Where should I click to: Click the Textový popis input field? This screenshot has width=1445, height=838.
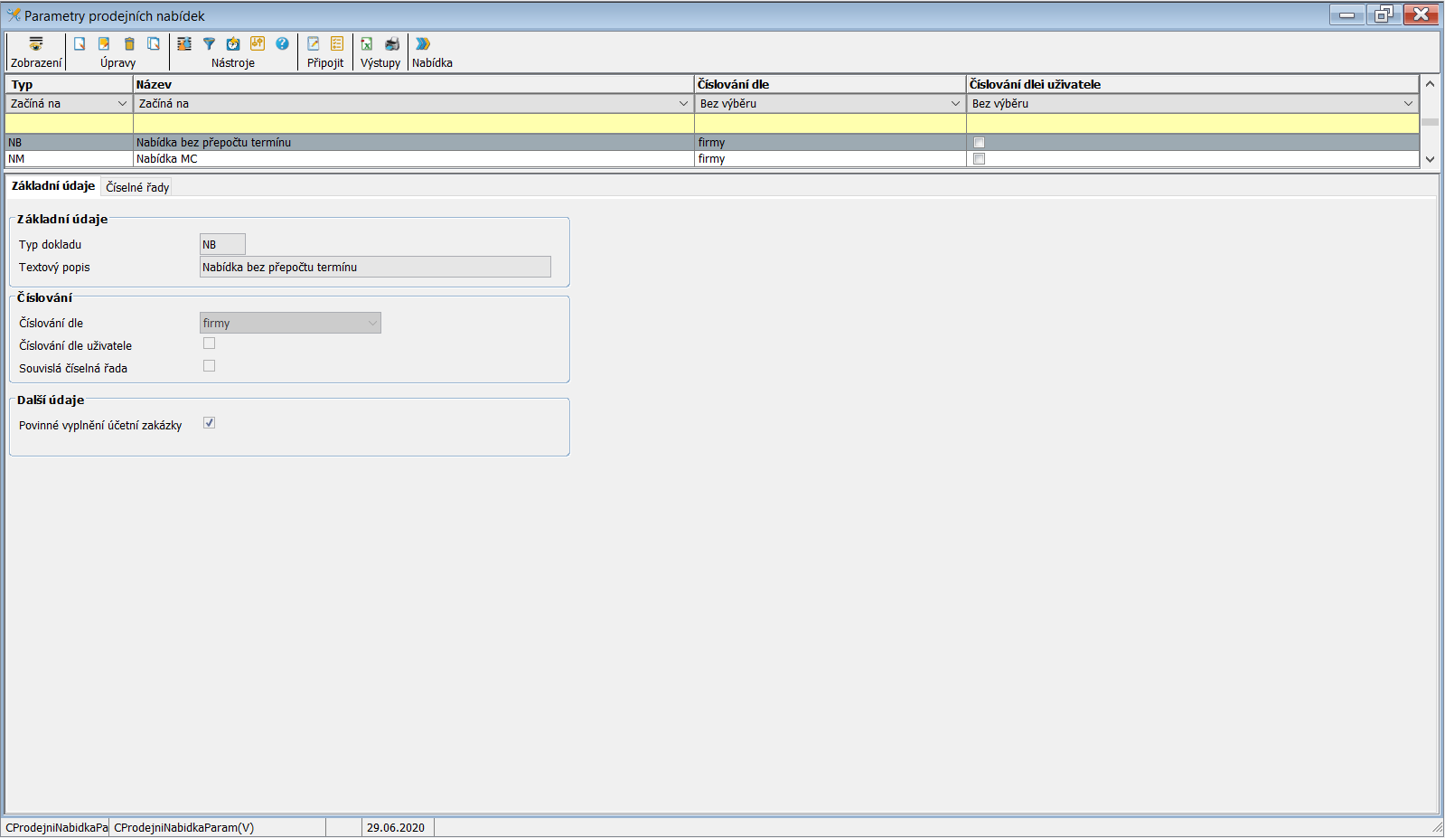click(374, 267)
